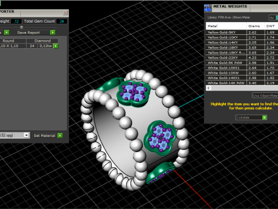Click the green arrow next to Set Material
The height and width of the screenshot is (209, 278).
pyautogui.click(x=60, y=135)
